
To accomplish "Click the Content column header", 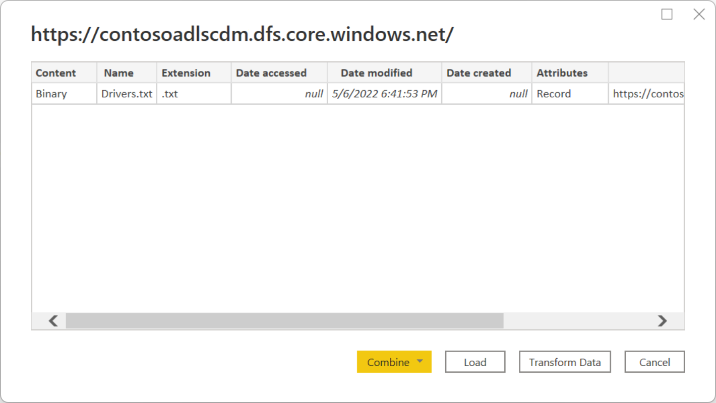I will (56, 73).
